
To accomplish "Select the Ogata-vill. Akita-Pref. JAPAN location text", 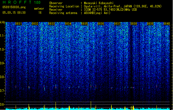I will 123,6.
